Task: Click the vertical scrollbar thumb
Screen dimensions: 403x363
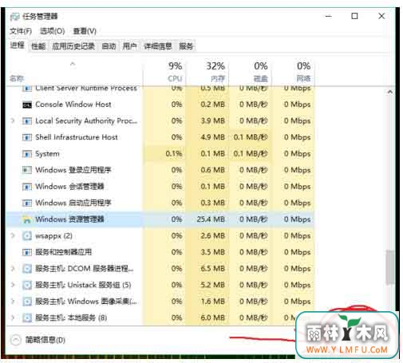Action: pos(390,267)
